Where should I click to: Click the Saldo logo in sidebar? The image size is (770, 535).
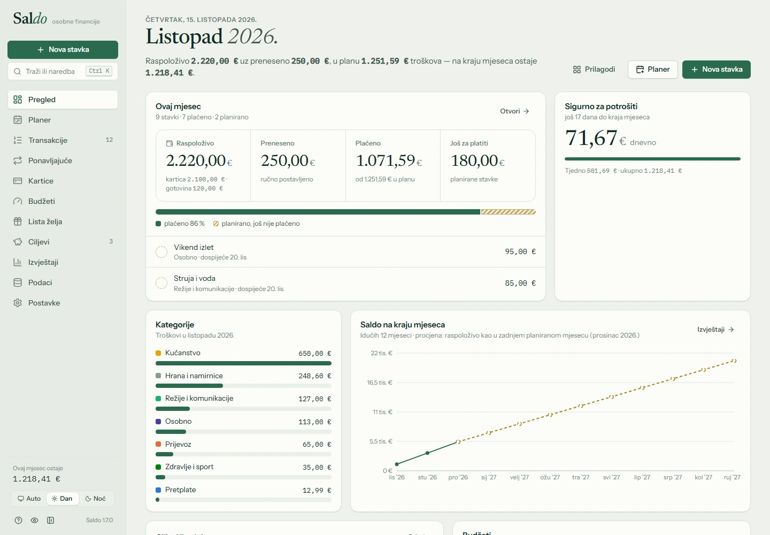click(30, 19)
